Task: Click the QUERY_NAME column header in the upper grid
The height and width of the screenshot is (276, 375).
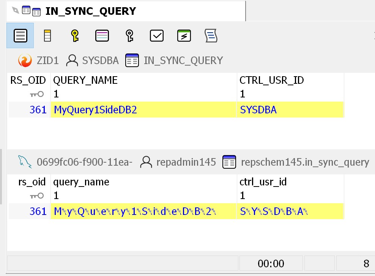Action: pyautogui.click(x=85, y=80)
